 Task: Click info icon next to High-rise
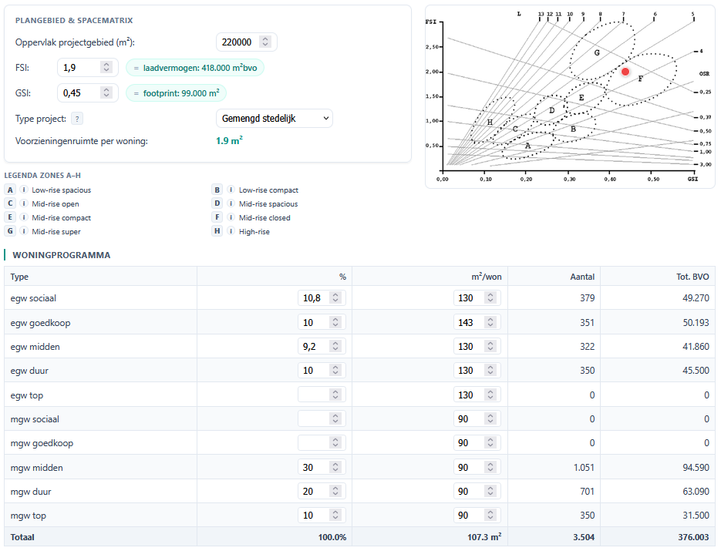[x=231, y=232]
